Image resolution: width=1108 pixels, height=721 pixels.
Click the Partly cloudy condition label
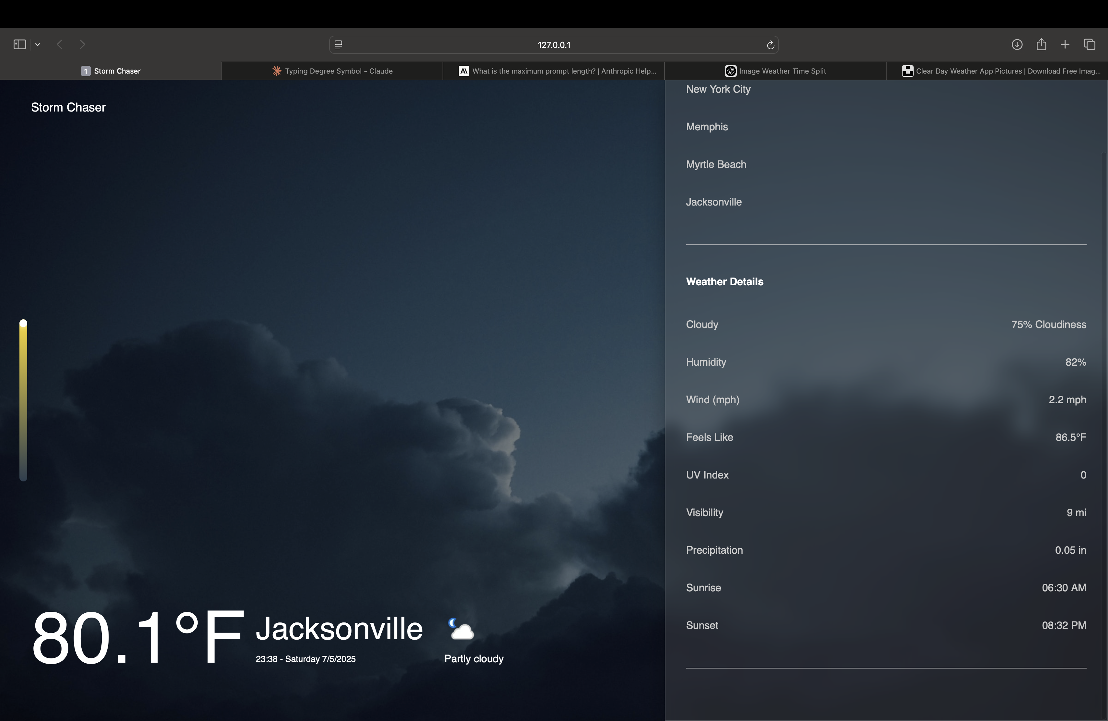pyautogui.click(x=474, y=658)
